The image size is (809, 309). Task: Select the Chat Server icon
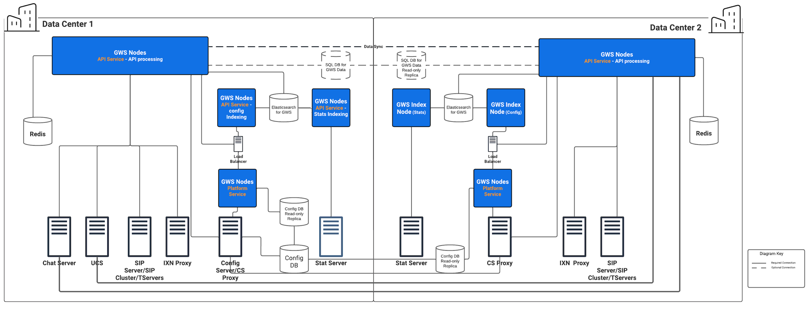tap(59, 237)
